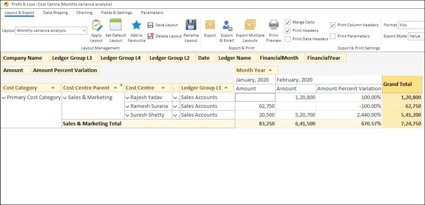Image resolution: width=425 pixels, height=205 pixels.
Task: Click the Delete Layout button
Action: pos(165,37)
